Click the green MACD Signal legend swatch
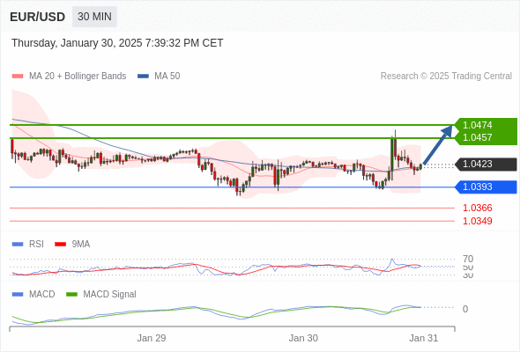The width and height of the screenshot is (520, 352). (x=71, y=295)
